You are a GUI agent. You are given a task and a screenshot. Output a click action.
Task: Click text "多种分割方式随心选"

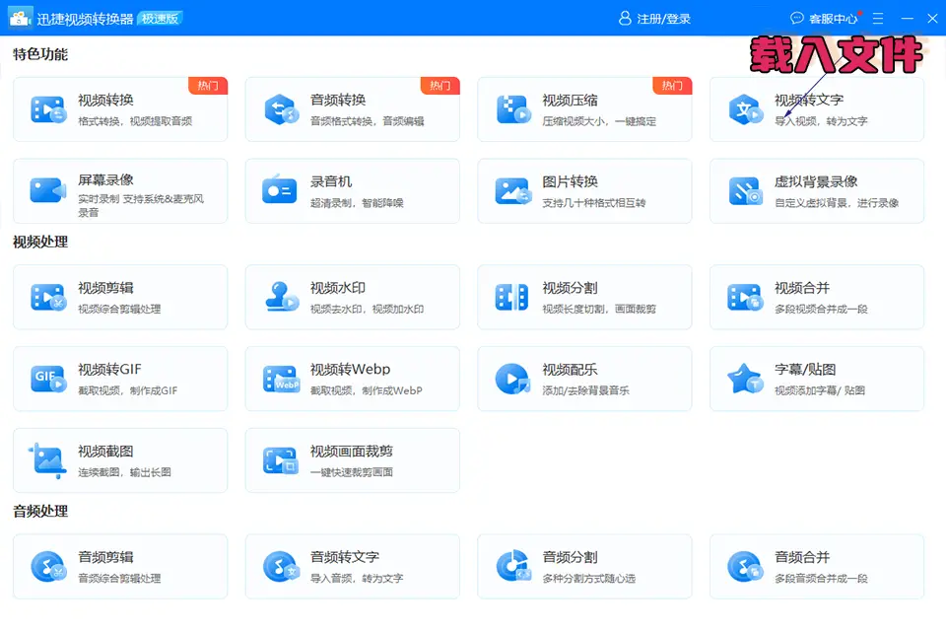589,578
